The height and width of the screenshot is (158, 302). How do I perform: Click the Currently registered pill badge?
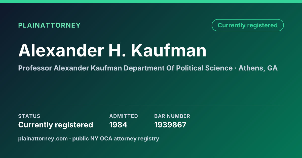(248, 25)
